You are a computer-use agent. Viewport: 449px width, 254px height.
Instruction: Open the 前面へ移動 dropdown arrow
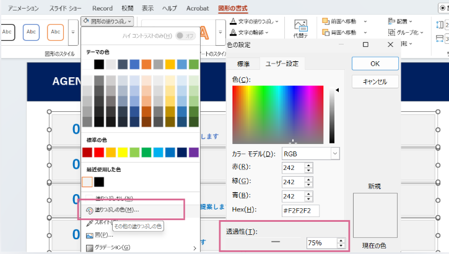pyautogui.click(x=365, y=22)
